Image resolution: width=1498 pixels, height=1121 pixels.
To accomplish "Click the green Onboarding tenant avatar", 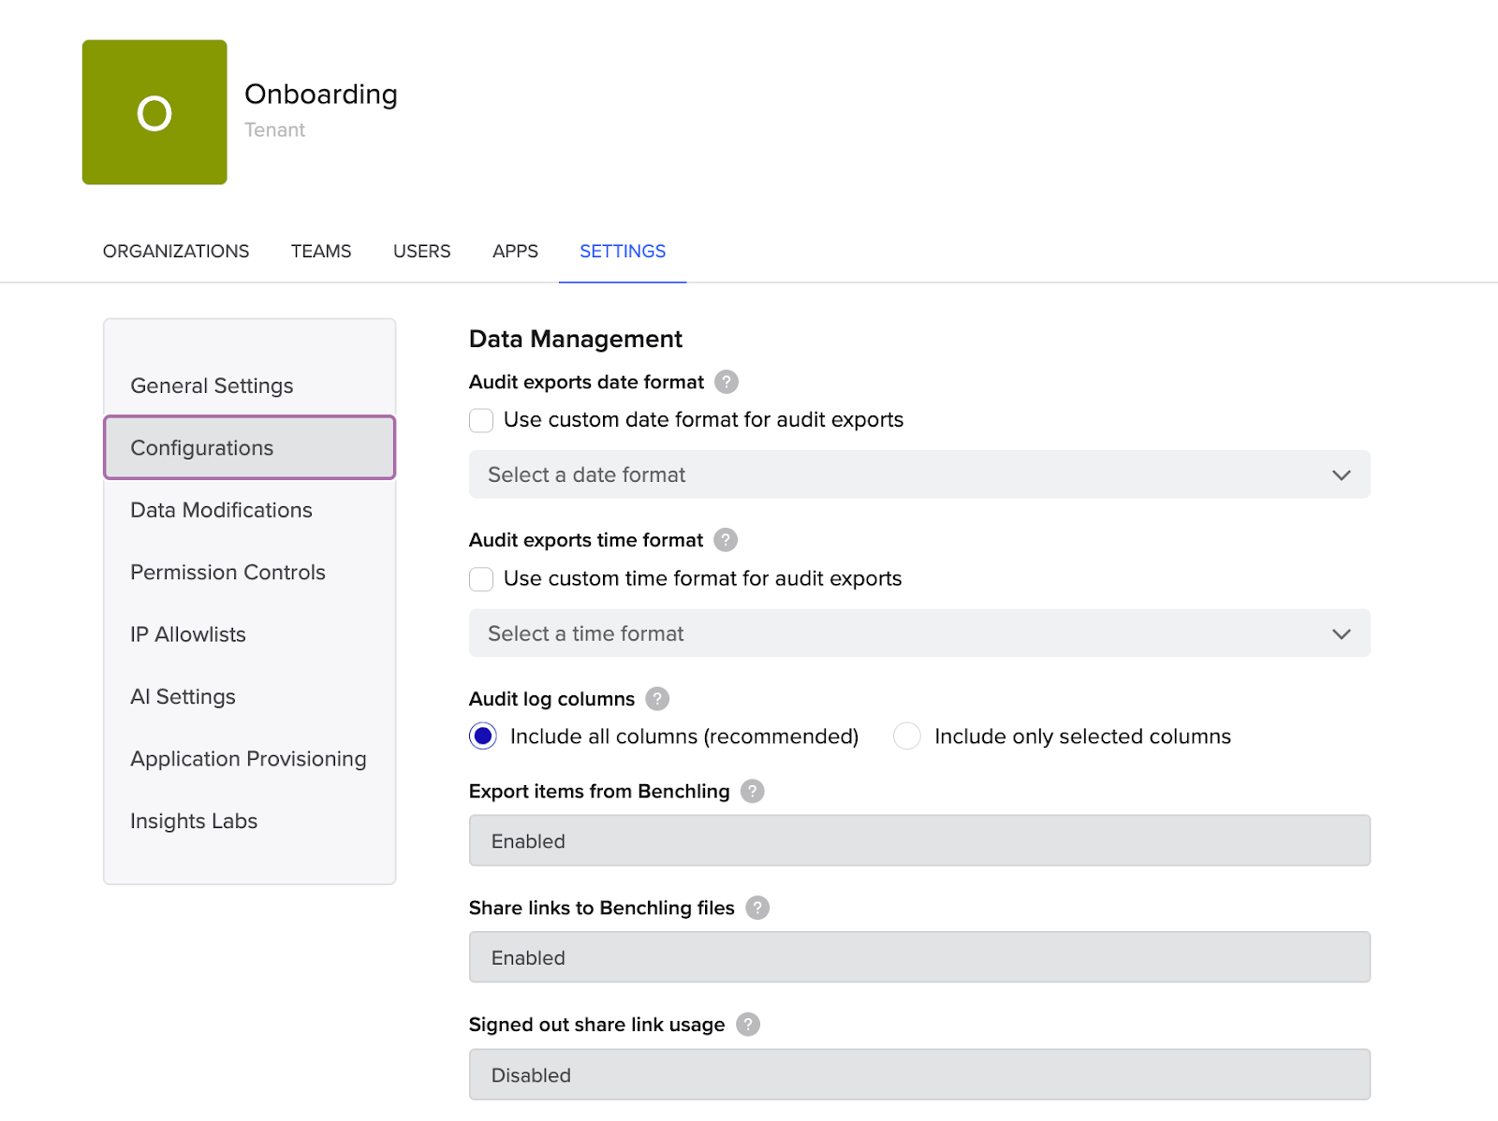I will pyautogui.click(x=154, y=112).
